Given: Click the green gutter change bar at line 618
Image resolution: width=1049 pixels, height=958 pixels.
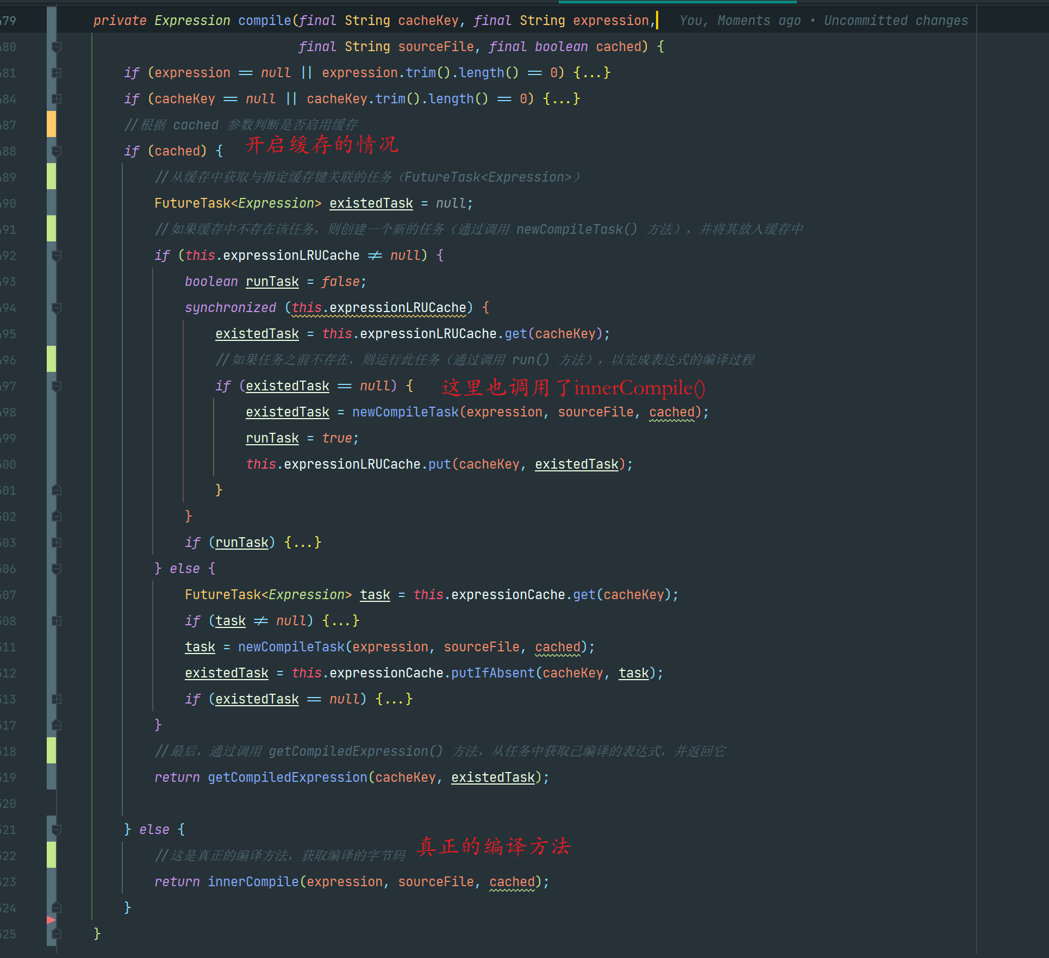Looking at the screenshot, I should click(52, 751).
